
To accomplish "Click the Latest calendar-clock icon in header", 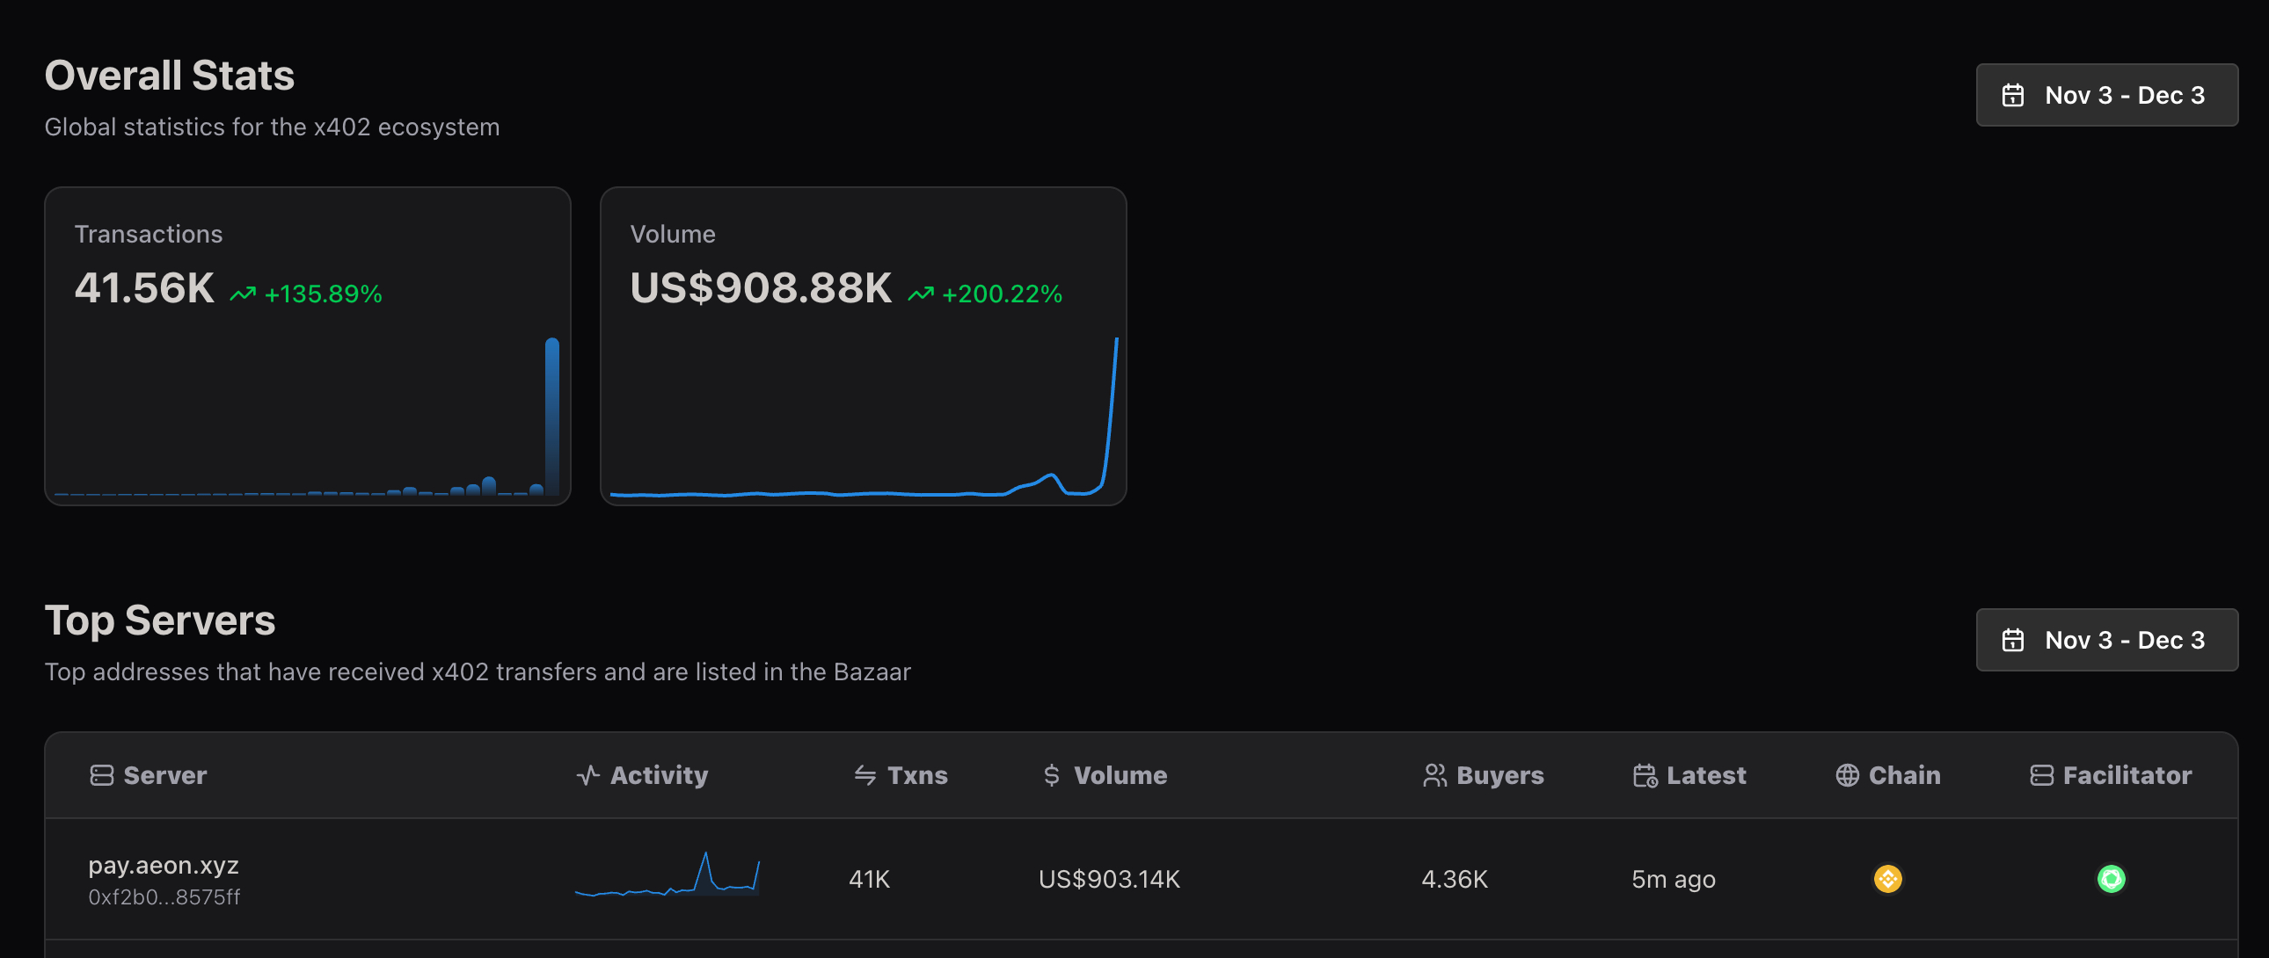I will pos(1645,775).
